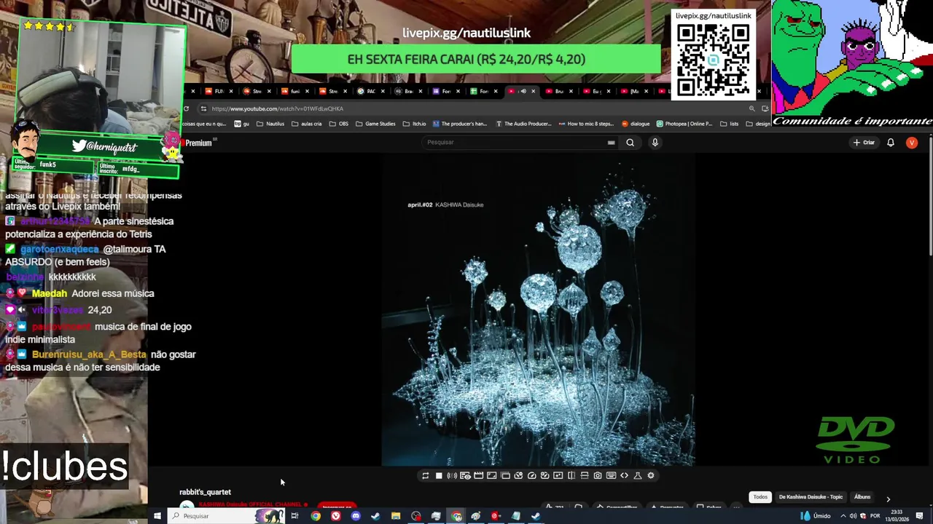933x524 pixels.
Task: Mute the active YouTube tab speaker icon
Action: coord(523,91)
